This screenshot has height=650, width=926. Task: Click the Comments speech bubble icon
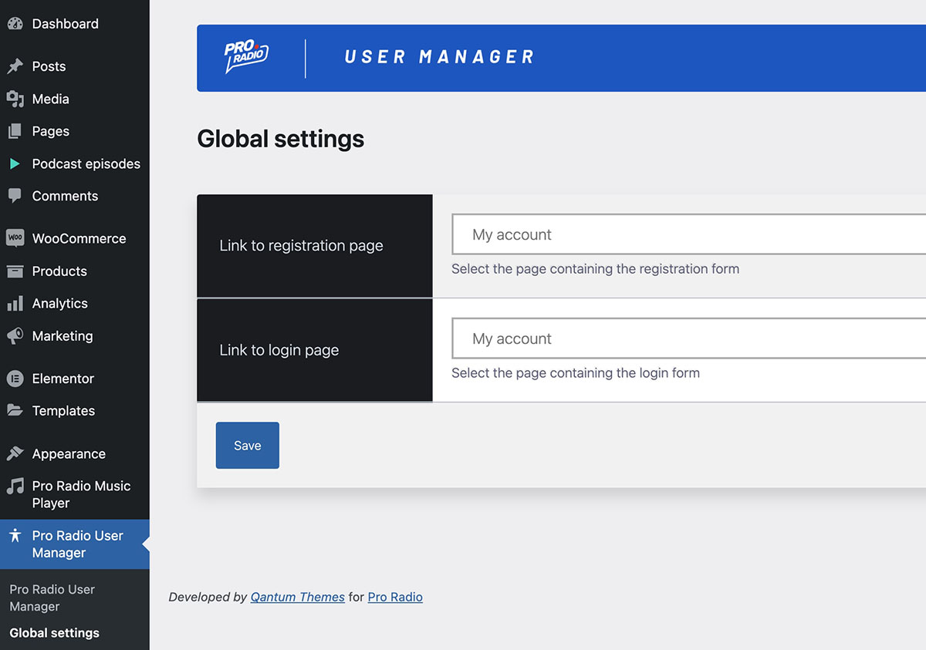click(x=15, y=196)
